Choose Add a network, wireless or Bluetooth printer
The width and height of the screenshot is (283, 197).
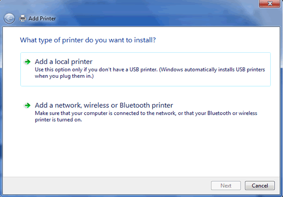104,105
